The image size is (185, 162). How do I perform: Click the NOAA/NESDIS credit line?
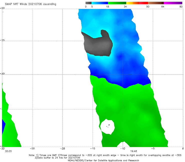[x=103, y=161]
